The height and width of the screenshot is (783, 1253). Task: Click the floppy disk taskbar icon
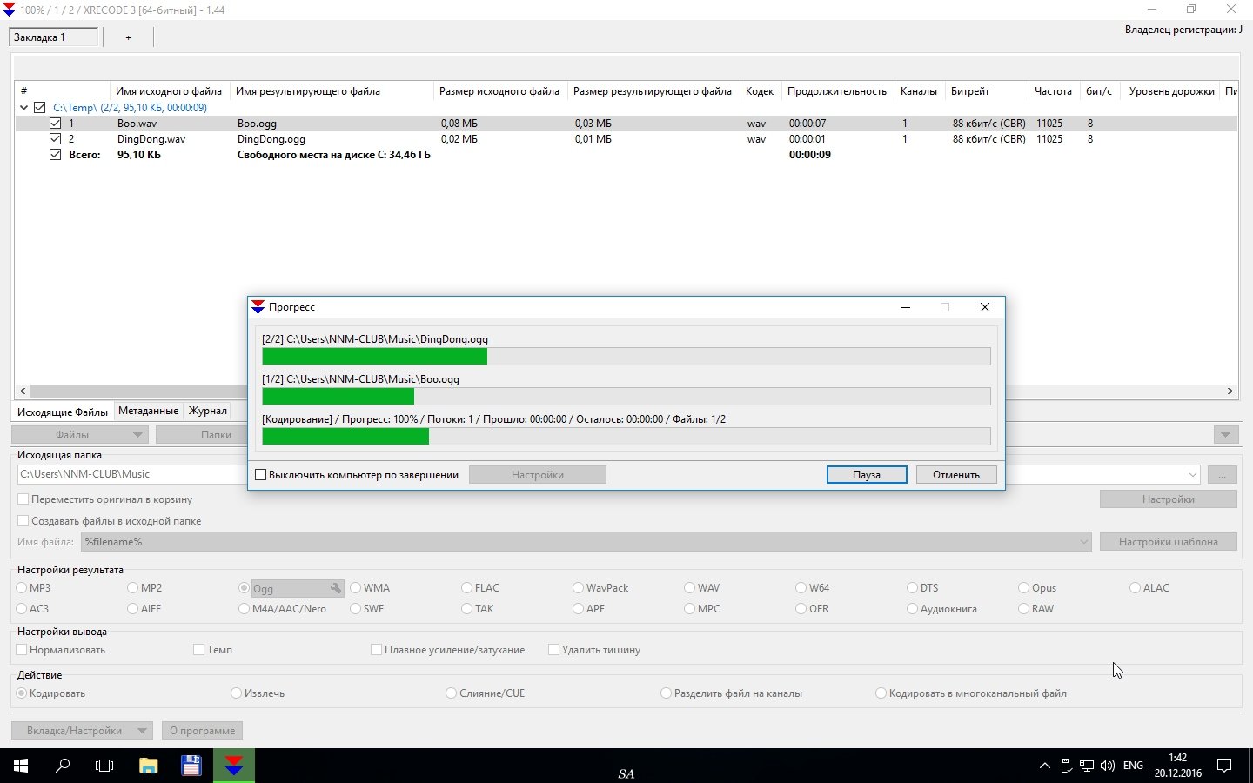191,766
